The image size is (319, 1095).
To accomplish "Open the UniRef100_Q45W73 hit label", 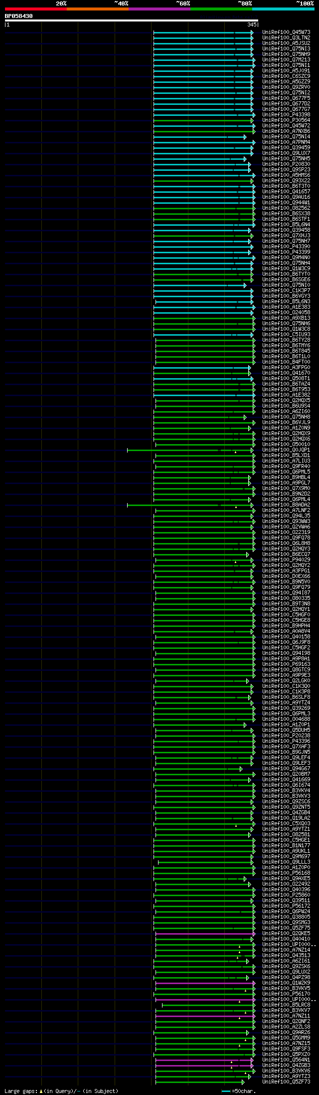I will click(286, 32).
